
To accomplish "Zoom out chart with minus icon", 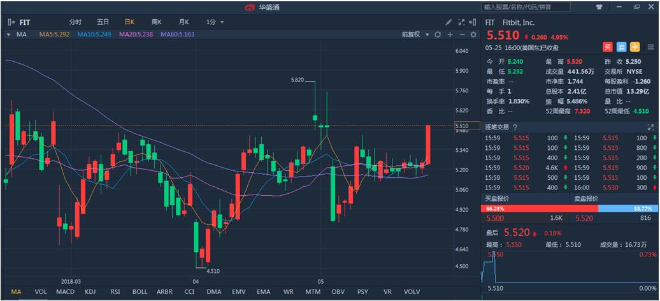I will click(x=462, y=34).
